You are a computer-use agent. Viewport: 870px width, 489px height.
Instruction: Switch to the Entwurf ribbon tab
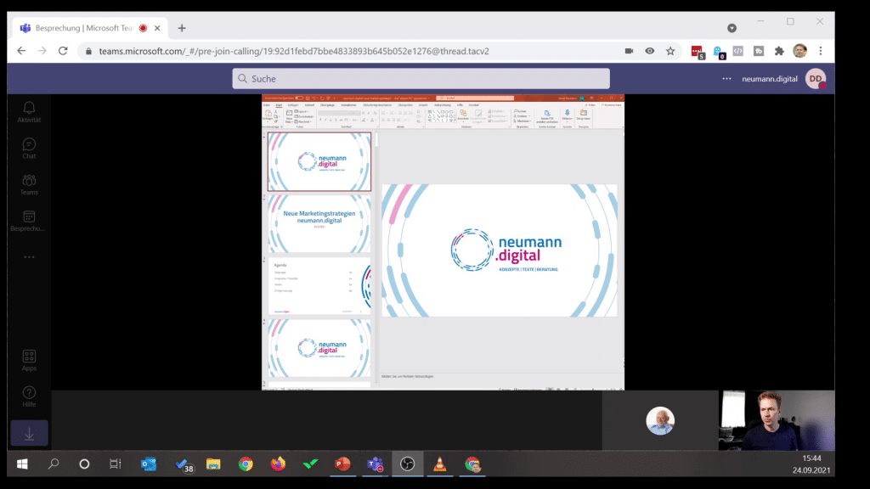(x=309, y=104)
